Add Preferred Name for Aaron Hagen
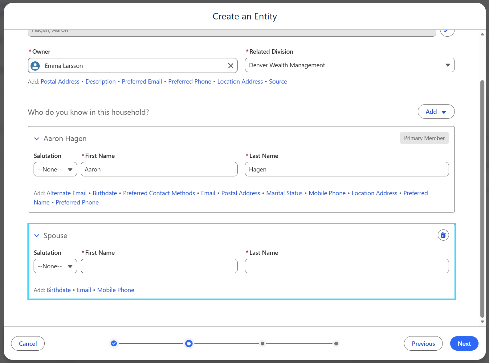489x363 pixels. (416, 193)
